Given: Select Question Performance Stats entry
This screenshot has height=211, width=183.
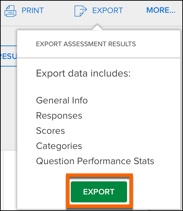Looking at the screenshot, I should point(95,161).
